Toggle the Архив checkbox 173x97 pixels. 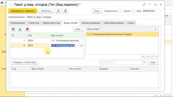tap(133, 11)
